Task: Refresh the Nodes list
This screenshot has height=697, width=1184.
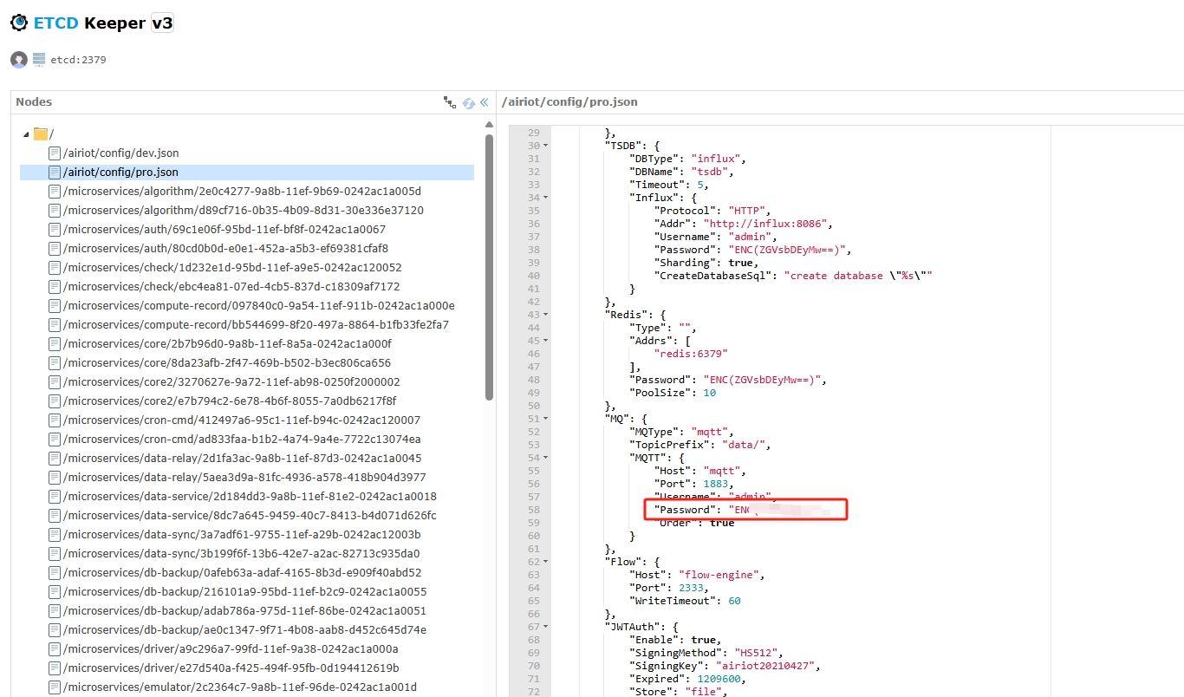Action: click(469, 102)
